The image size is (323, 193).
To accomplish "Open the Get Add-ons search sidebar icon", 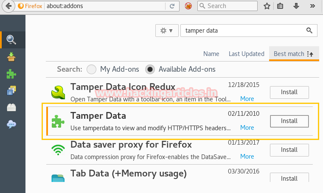I will (11, 40).
